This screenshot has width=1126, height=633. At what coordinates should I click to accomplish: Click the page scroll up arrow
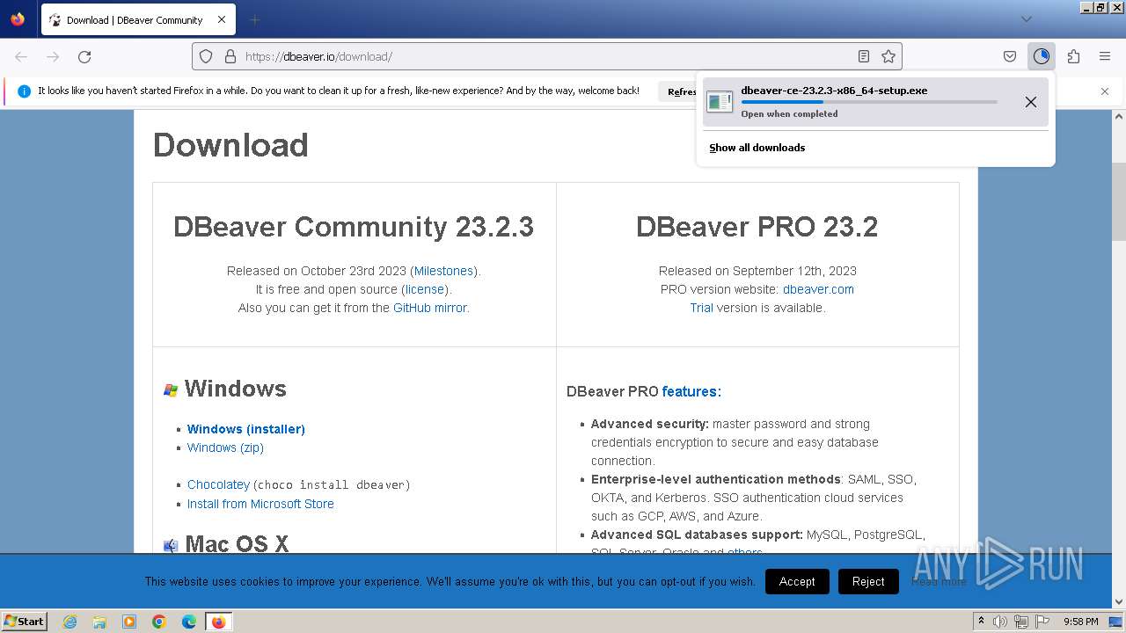pos(1119,116)
